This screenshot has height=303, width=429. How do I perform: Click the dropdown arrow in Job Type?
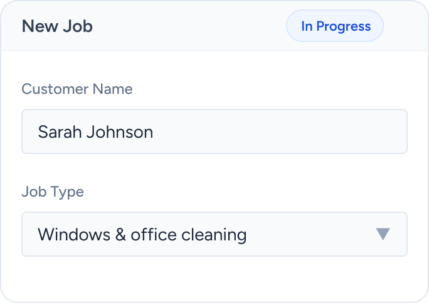[x=383, y=234]
